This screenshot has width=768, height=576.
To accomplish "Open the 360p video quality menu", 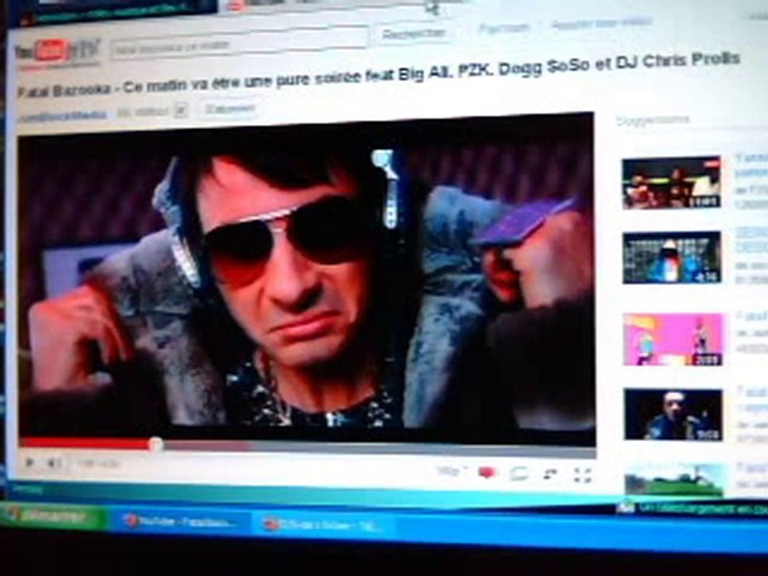I will pos(451,471).
